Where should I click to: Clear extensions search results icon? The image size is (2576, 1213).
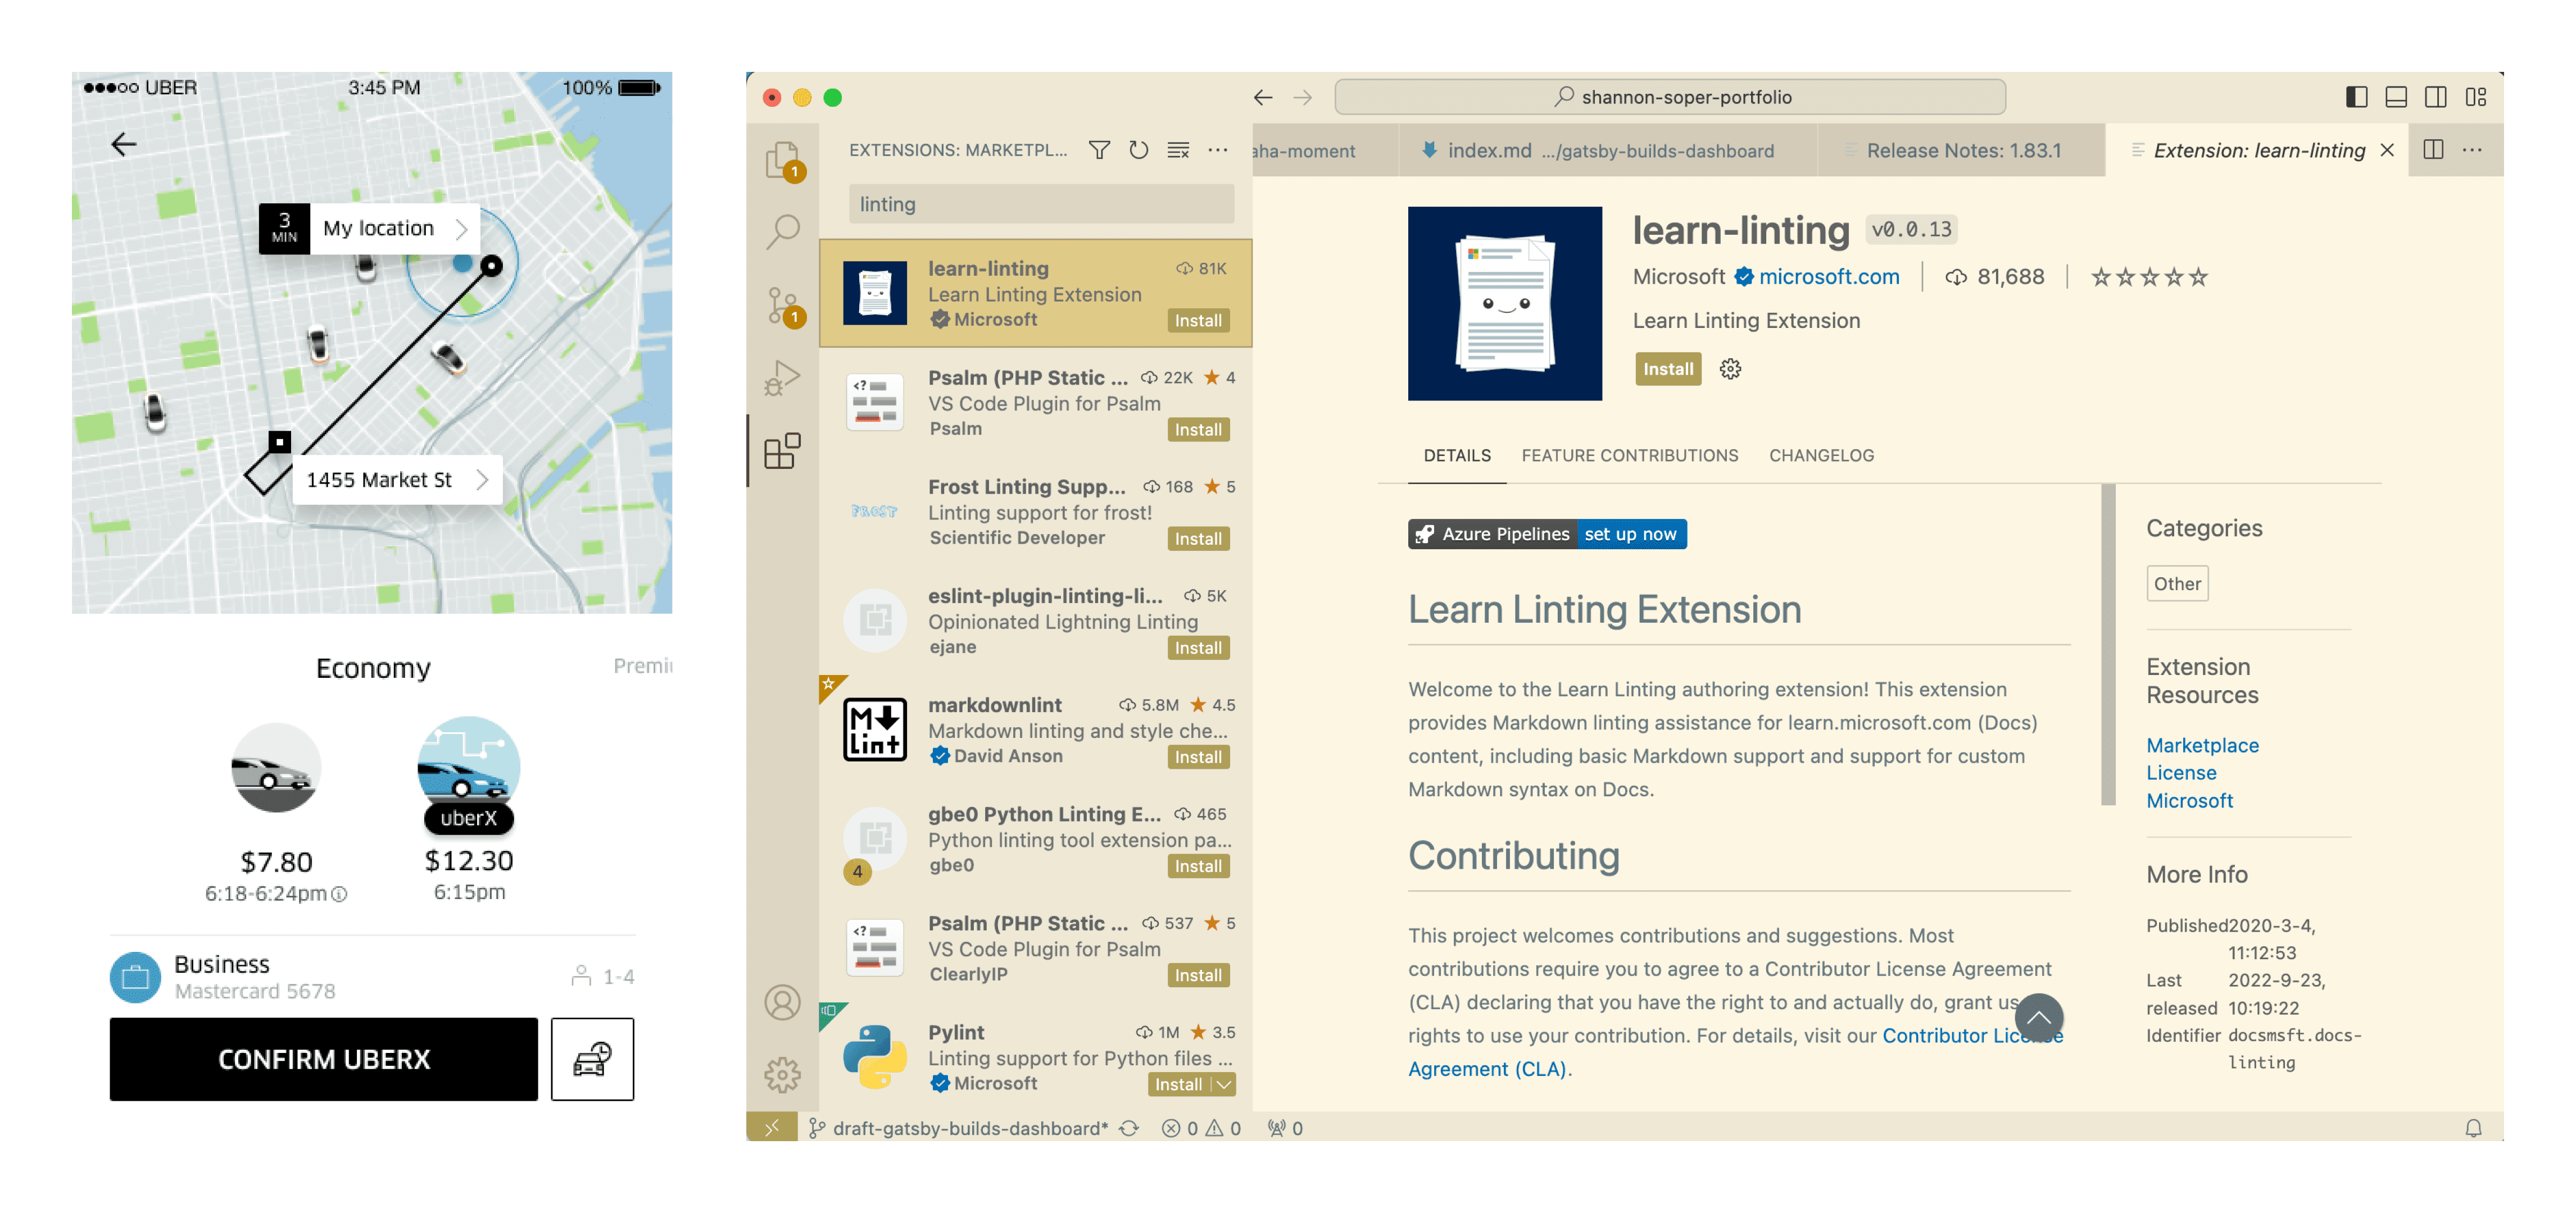[x=1178, y=150]
